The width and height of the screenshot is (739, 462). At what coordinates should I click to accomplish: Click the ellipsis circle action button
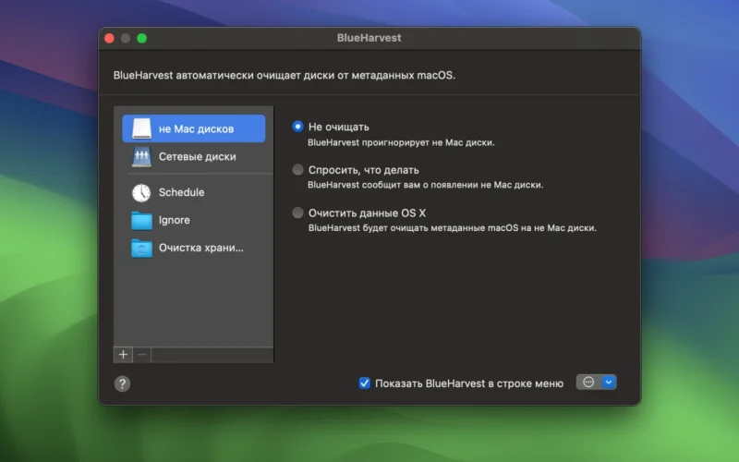(588, 382)
